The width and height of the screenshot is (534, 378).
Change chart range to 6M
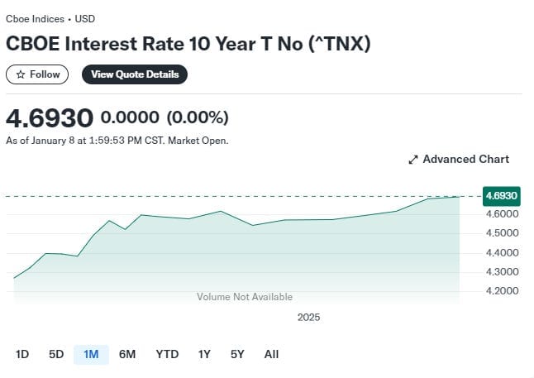click(127, 355)
